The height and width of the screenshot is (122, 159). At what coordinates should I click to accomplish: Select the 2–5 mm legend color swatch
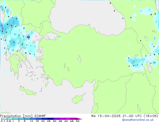22,119
